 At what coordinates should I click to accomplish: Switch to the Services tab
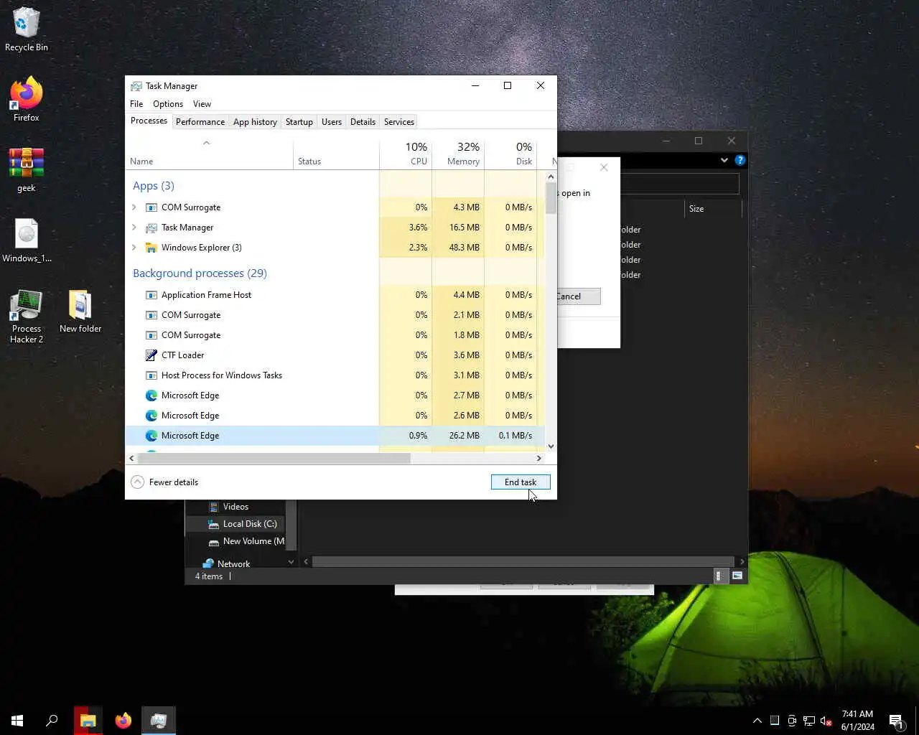click(399, 122)
